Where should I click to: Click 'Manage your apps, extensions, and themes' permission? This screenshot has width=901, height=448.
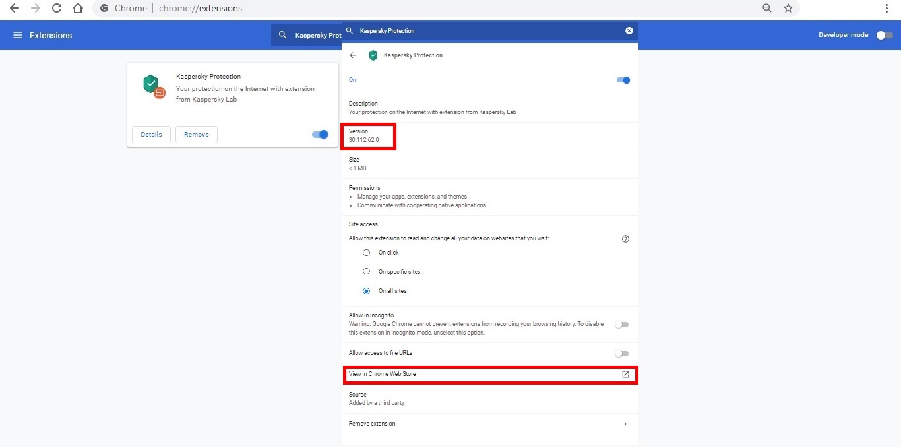pyautogui.click(x=412, y=197)
